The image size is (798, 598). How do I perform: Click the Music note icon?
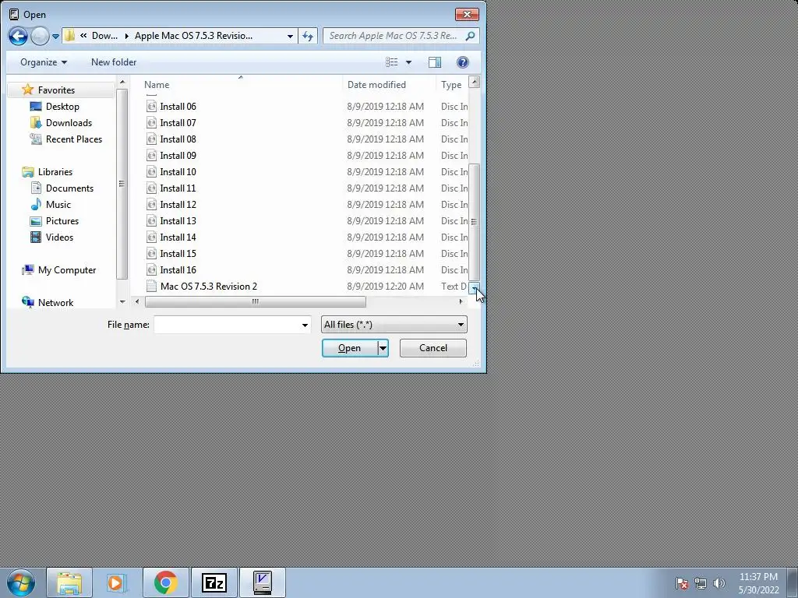click(x=36, y=205)
